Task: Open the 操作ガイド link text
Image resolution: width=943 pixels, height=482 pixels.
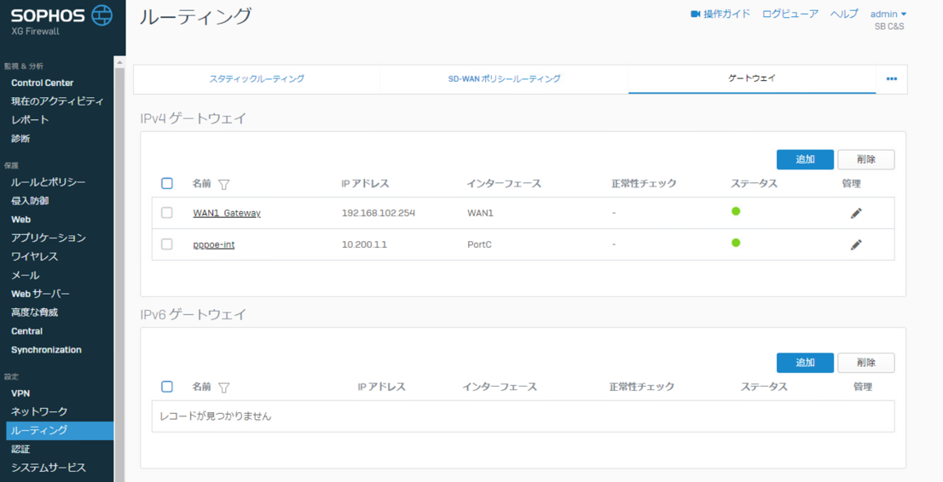Action: click(x=726, y=14)
